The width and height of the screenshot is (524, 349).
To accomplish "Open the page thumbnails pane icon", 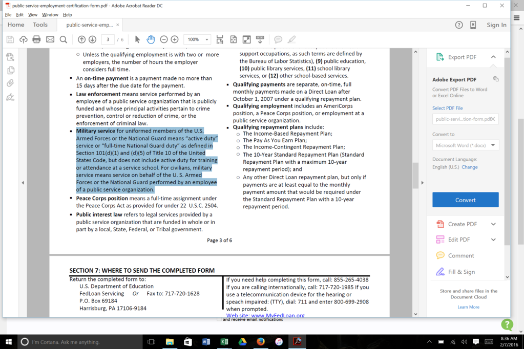I will click(11, 70).
